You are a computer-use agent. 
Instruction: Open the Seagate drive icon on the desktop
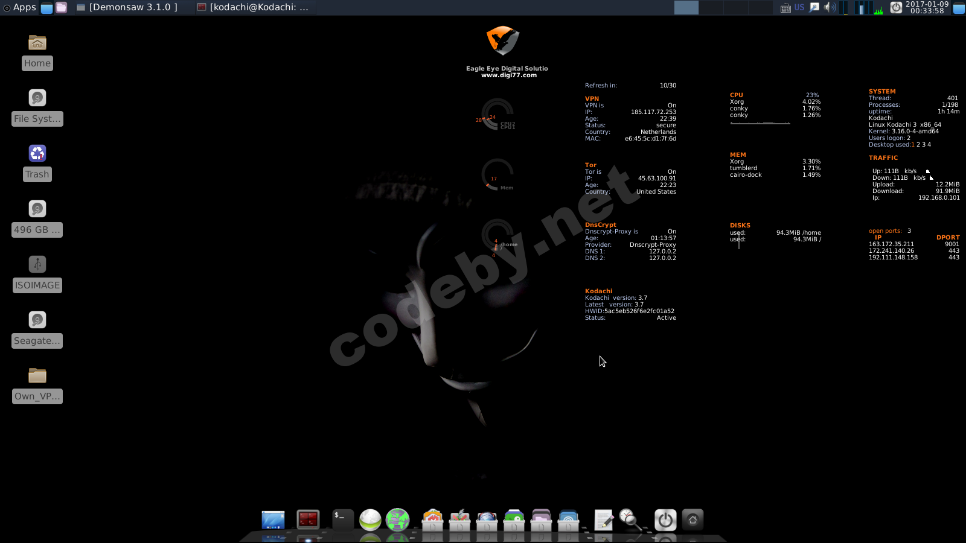(x=37, y=320)
